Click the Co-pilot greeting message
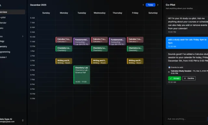Screen dimensions: 208x125 click(187, 25)
